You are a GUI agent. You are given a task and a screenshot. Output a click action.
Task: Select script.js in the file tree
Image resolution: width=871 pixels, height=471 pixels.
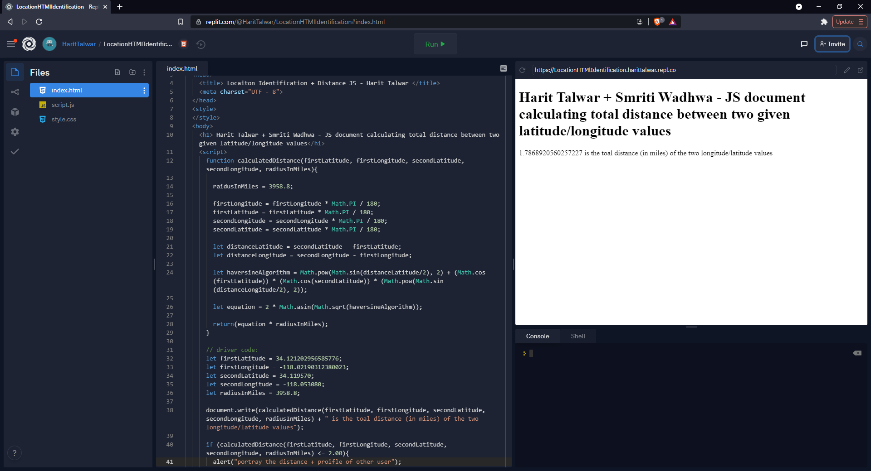click(63, 105)
